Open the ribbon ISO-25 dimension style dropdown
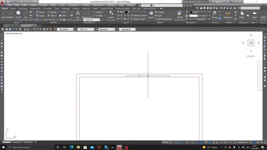The height and width of the screenshot is (150, 267). pos(92,20)
